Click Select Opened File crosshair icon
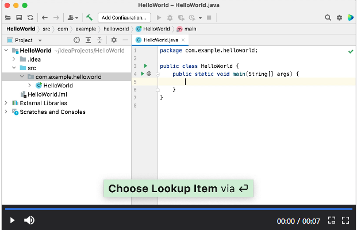357x230 pixels. 76,40
